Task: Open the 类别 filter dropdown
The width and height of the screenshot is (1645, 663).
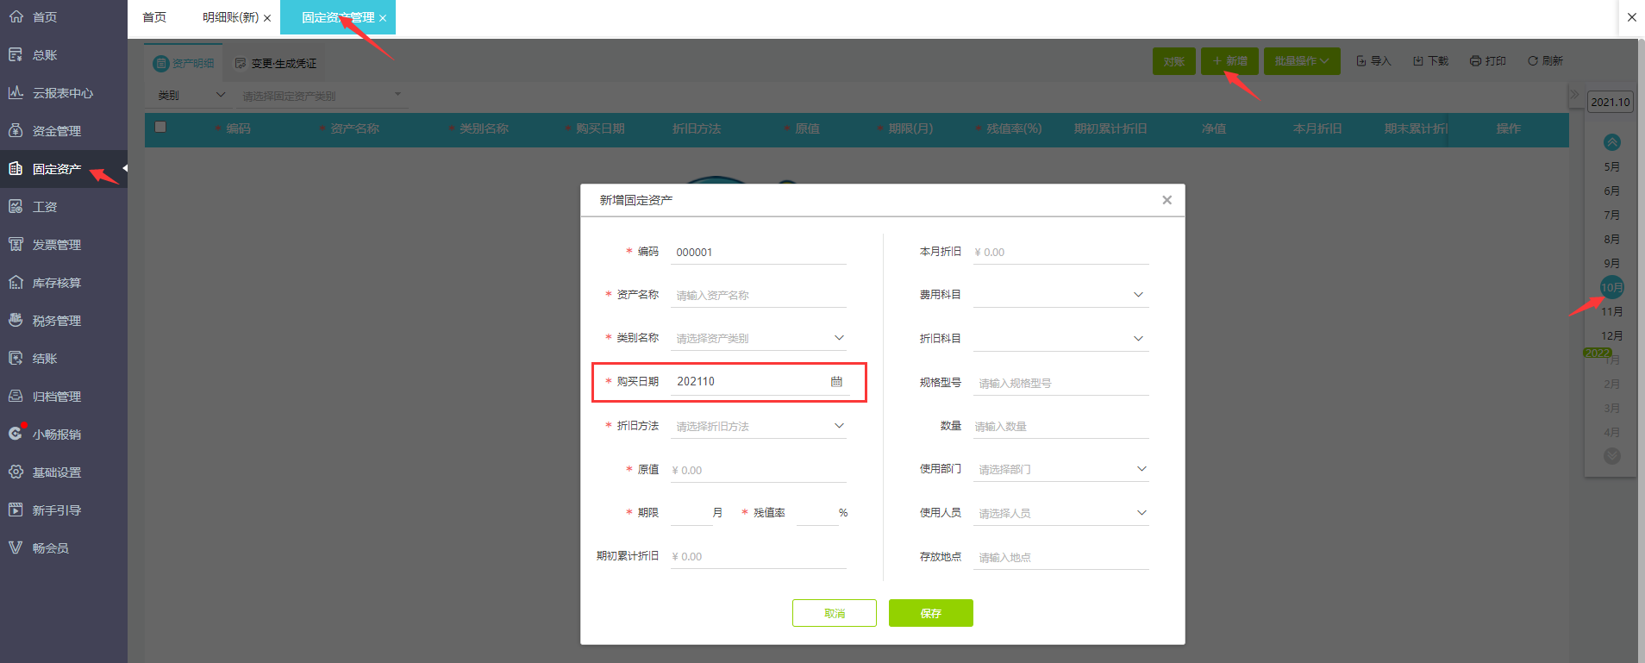Action: point(191,96)
